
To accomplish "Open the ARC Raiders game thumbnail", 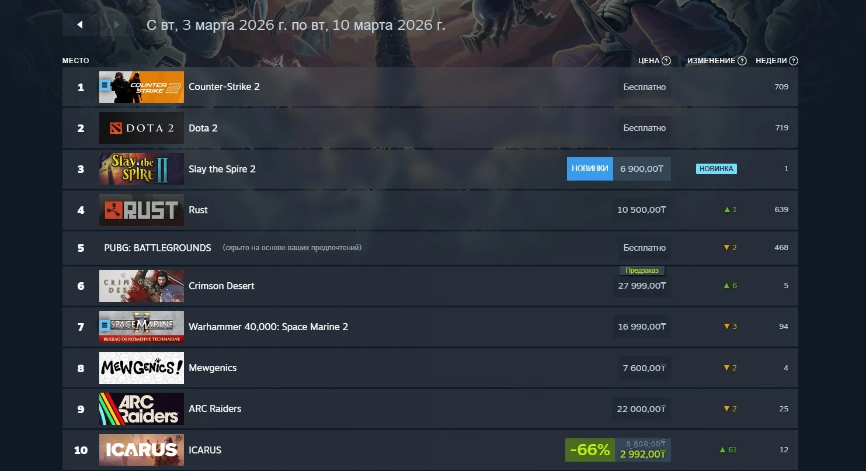I will 141,408.
